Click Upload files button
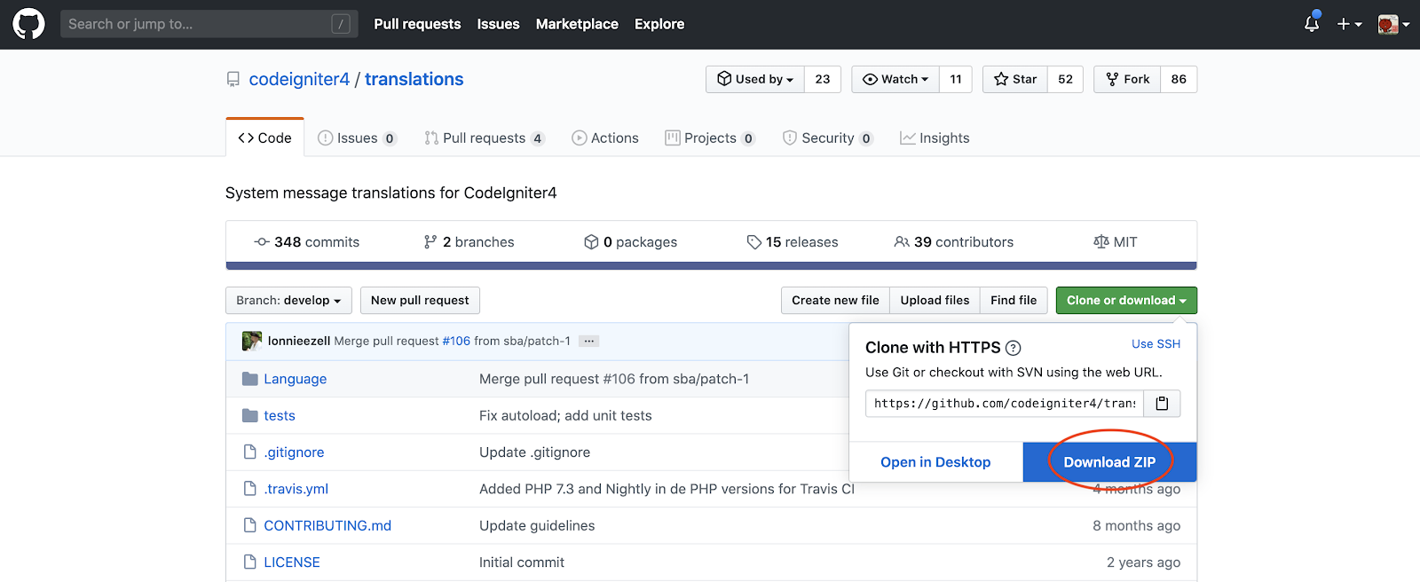The height and width of the screenshot is (582, 1420). click(935, 301)
